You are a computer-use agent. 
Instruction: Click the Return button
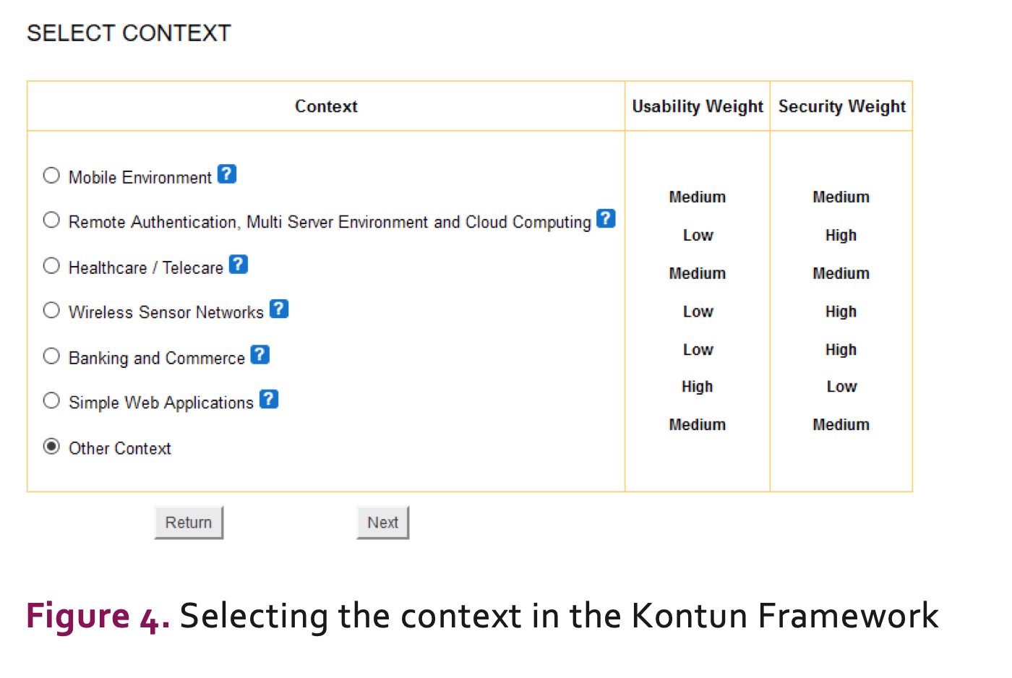pos(189,523)
